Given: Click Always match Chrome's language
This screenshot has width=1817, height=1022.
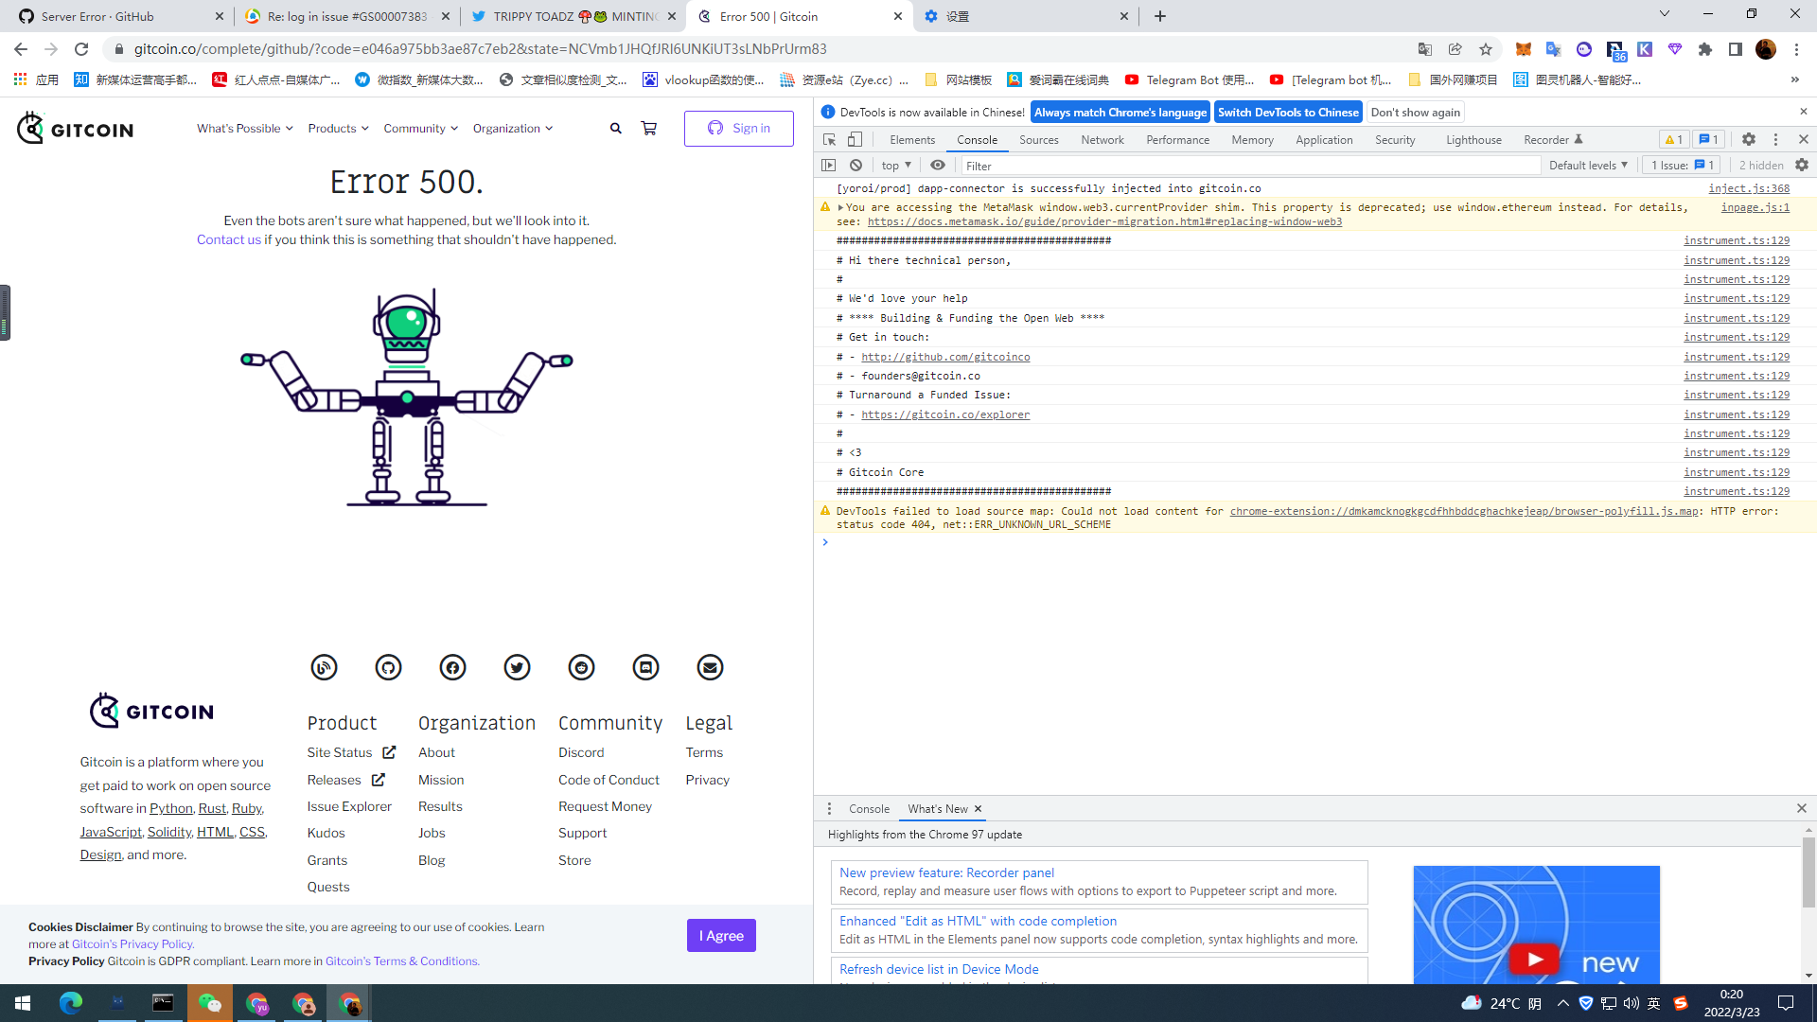Looking at the screenshot, I should 1120,113.
